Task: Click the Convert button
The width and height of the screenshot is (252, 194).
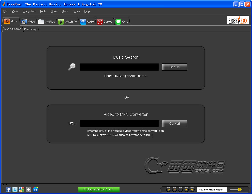Action: pos(175,124)
